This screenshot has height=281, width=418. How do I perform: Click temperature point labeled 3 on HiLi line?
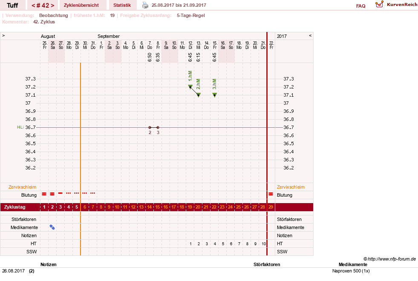[158, 128]
